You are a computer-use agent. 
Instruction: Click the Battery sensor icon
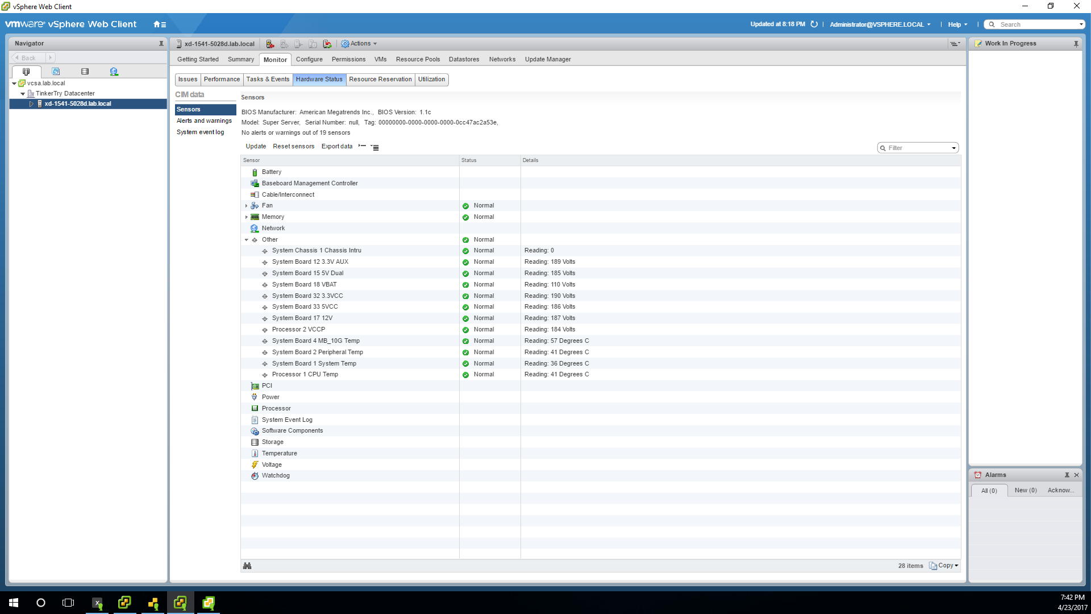coord(255,172)
